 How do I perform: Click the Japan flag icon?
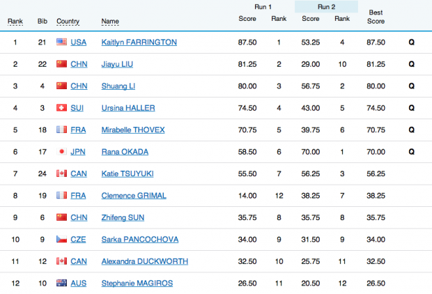[61, 152]
